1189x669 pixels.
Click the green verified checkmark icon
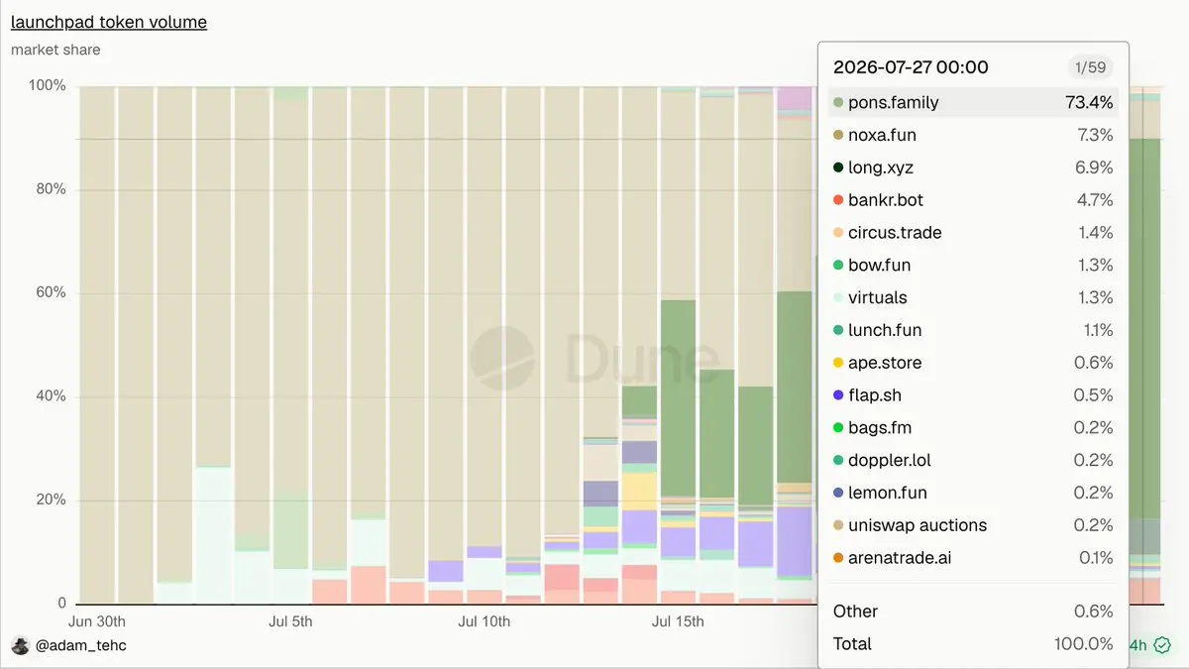point(1163,645)
